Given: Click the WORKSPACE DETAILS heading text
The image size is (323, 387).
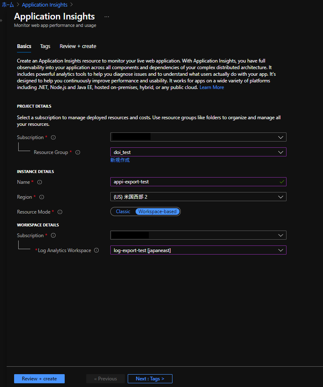Looking at the screenshot, I should coord(38,225).
